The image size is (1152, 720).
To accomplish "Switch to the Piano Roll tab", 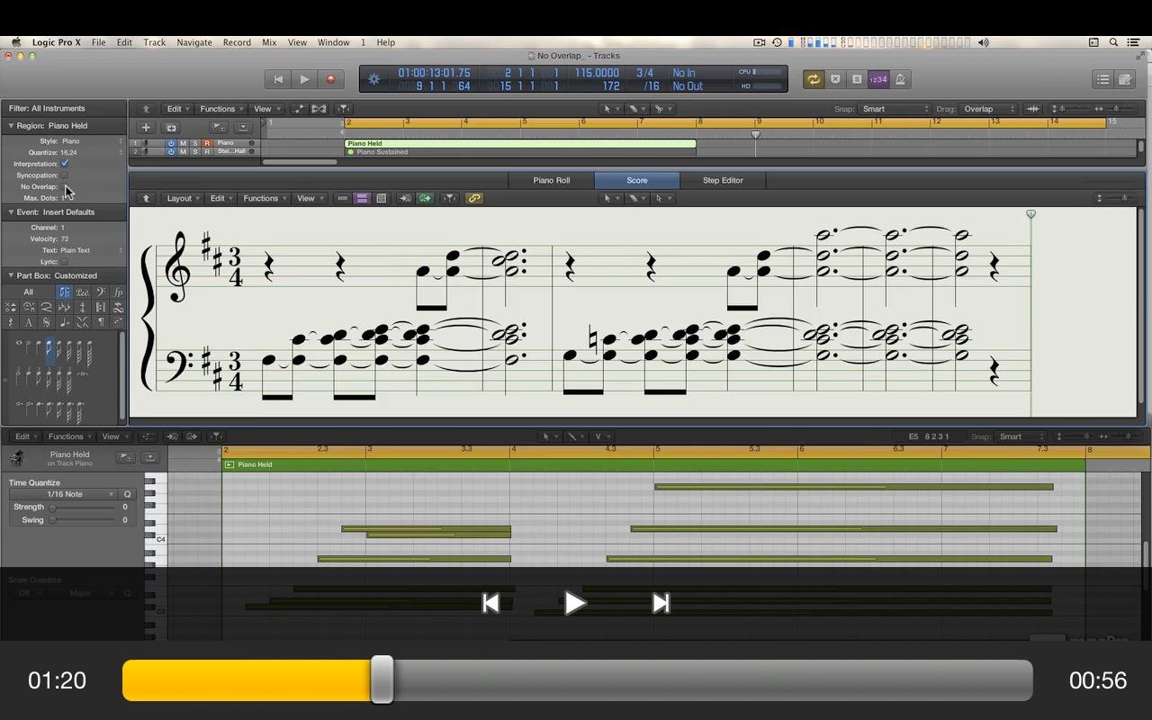I will click(551, 180).
